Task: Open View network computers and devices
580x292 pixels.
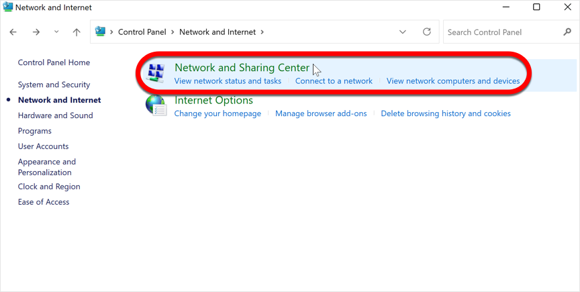Action: tap(453, 81)
